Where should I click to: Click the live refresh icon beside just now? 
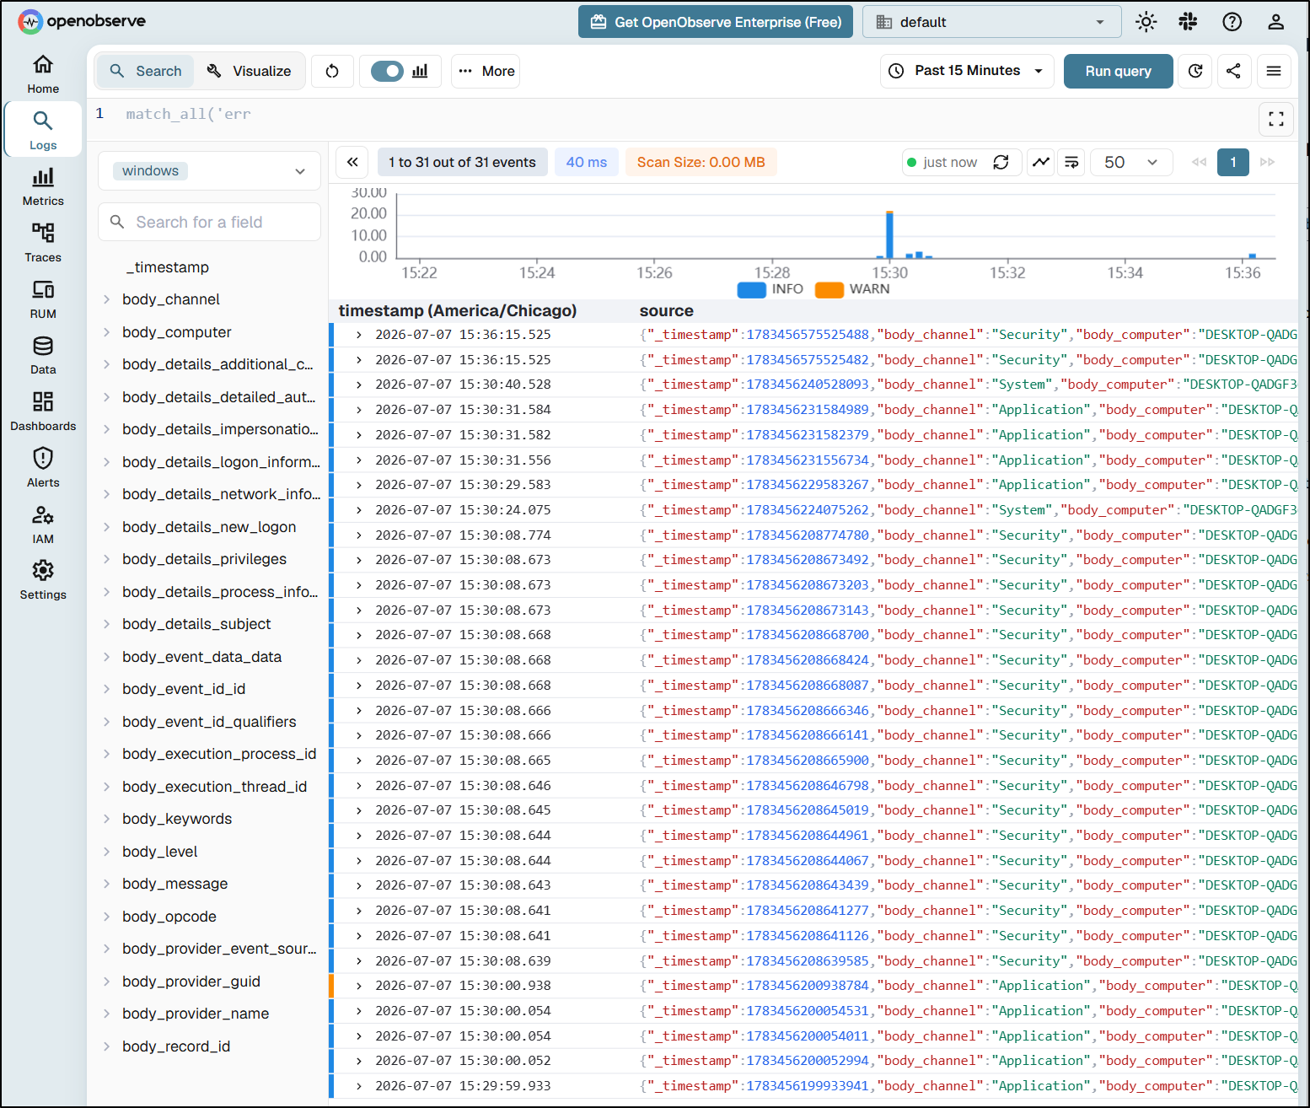click(1001, 162)
